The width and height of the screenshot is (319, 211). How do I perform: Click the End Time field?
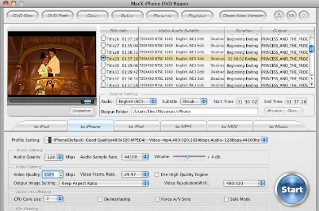(x=296, y=102)
